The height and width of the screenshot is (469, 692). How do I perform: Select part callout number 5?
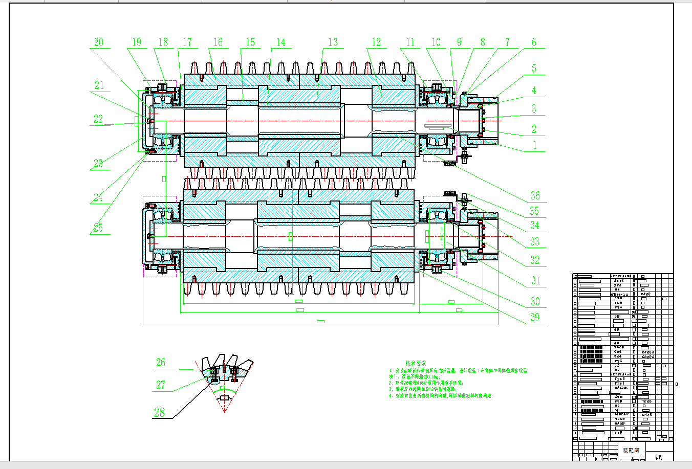(534, 68)
